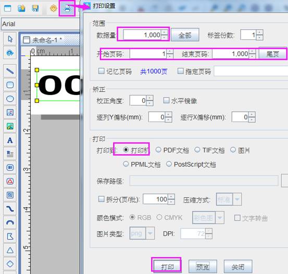Increase 标签份数 stepper value

259,32
